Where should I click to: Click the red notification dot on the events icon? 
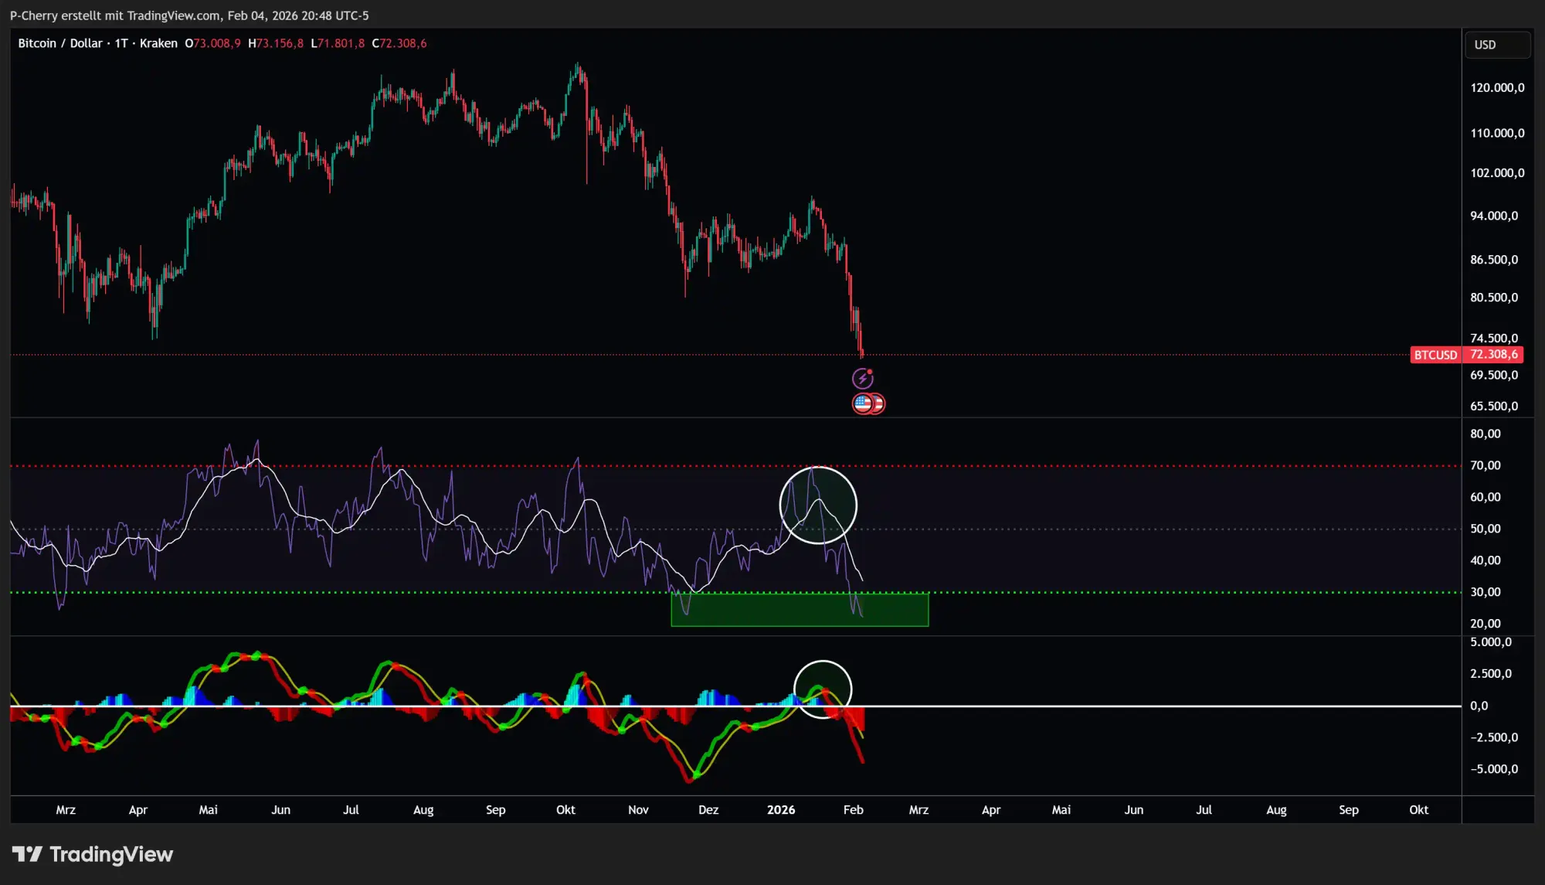click(x=871, y=373)
